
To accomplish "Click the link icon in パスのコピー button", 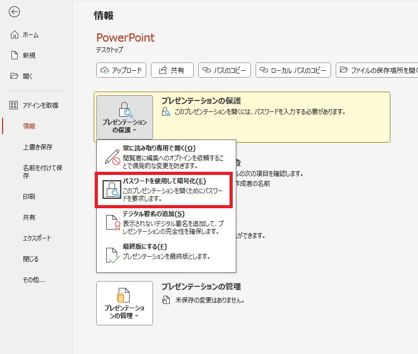I will 207,70.
